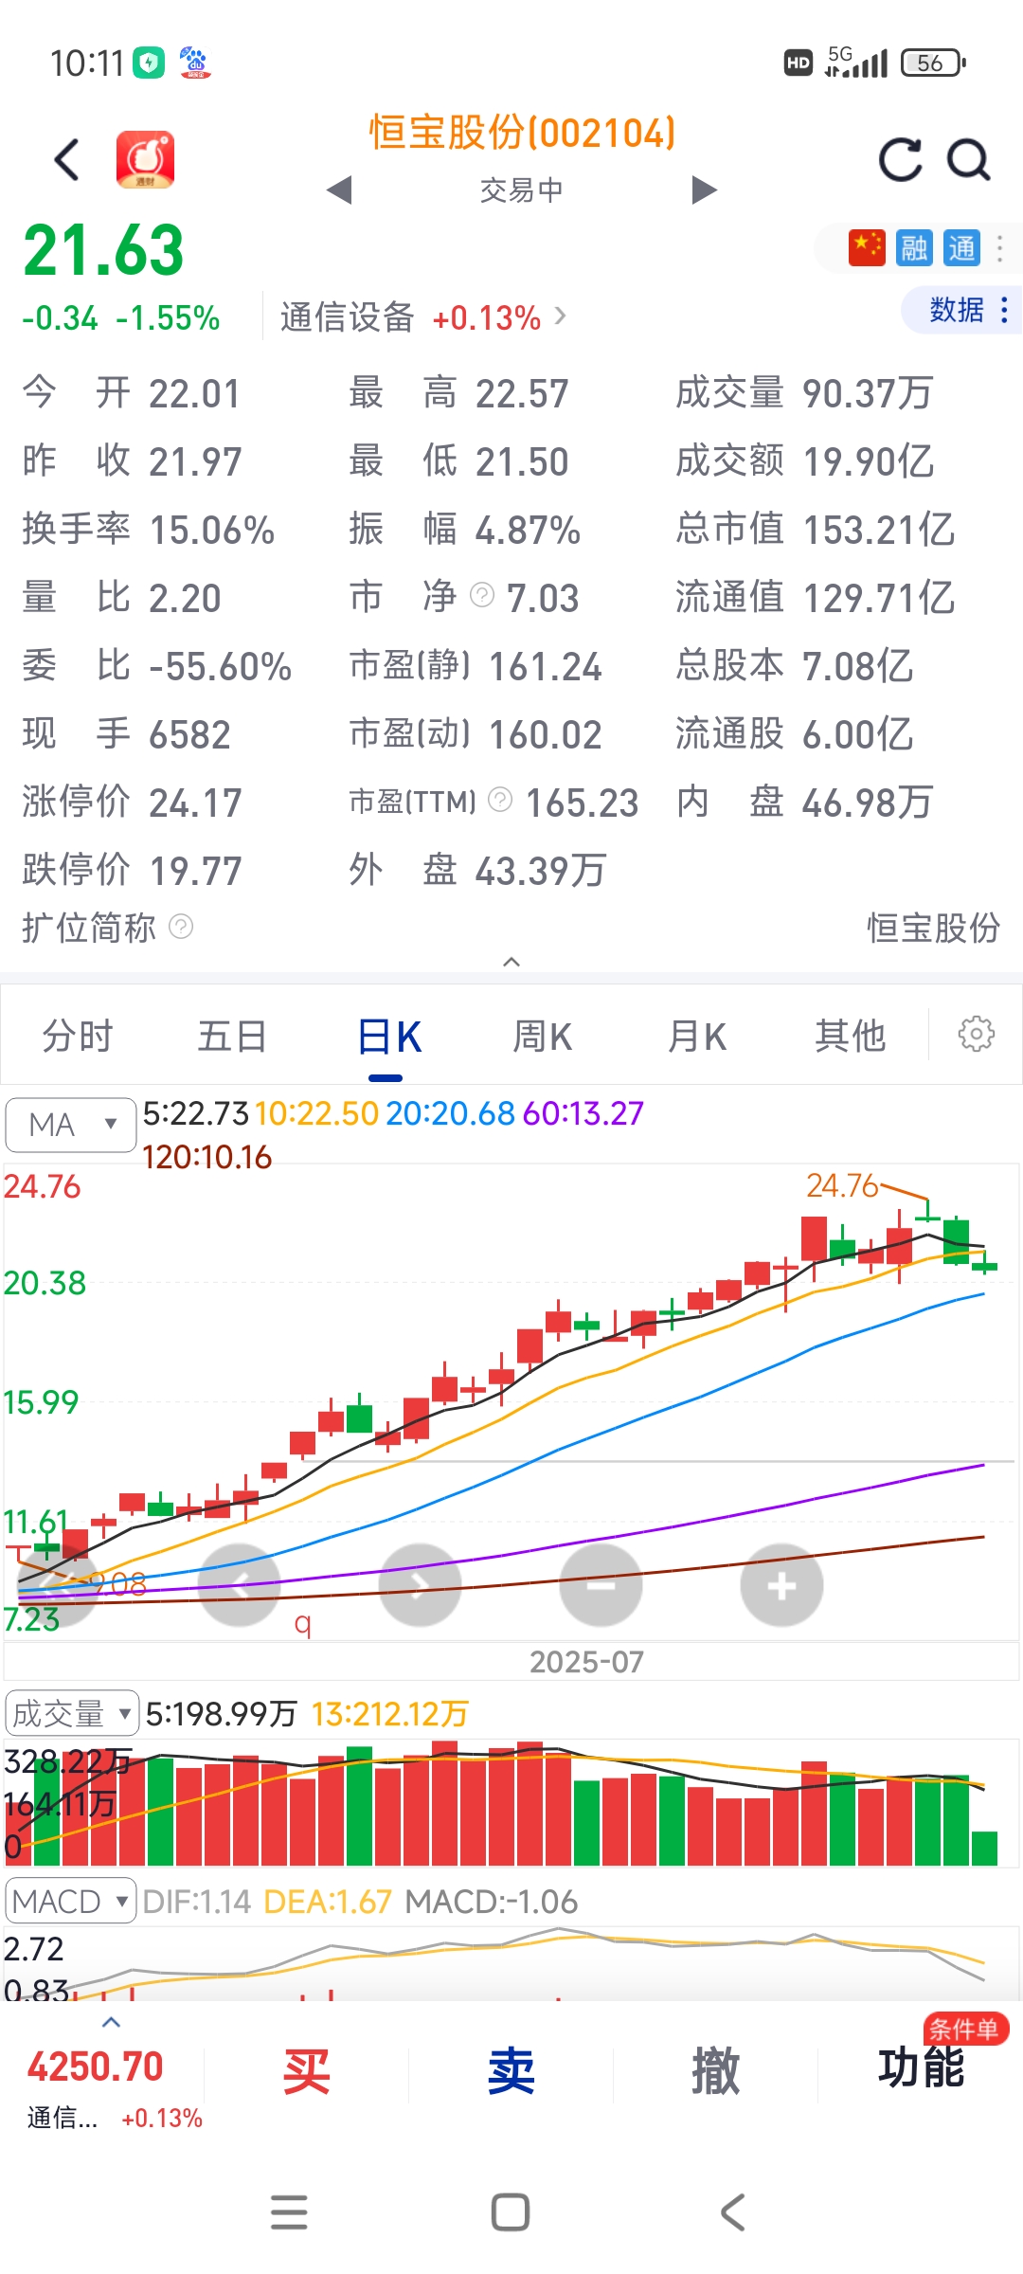Viewport: 1023px width, 2274px height.
Task: Tap the Android recent apps menu icon
Action: (x=289, y=2212)
